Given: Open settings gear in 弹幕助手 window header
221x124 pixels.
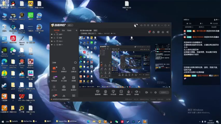Looking at the screenshot, I should [x=217, y=20].
